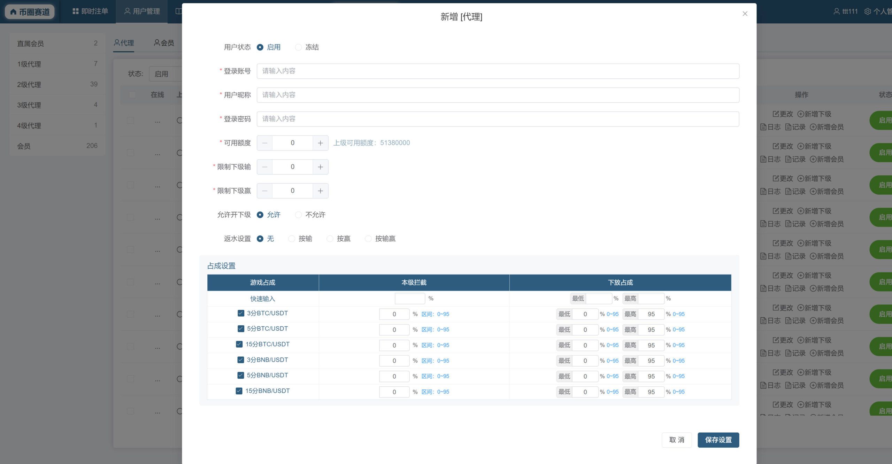Click 快速输入 本级拦截 percentage field
This screenshot has width=892, height=464.
[410, 299]
